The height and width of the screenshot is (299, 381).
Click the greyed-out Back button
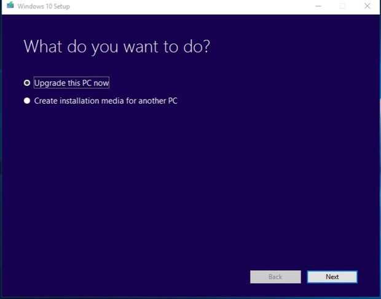(275, 277)
